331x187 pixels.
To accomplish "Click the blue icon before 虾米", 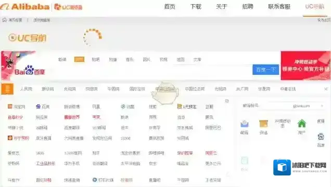I will coord(95,180).
